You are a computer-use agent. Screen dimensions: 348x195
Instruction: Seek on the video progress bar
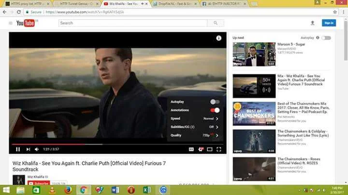click(x=117, y=144)
